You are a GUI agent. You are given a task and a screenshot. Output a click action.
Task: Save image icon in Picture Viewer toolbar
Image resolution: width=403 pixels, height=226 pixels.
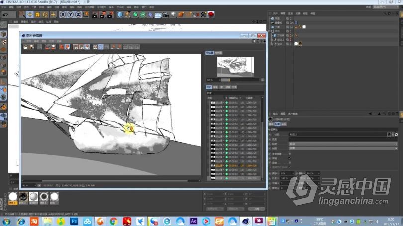tap(31, 47)
